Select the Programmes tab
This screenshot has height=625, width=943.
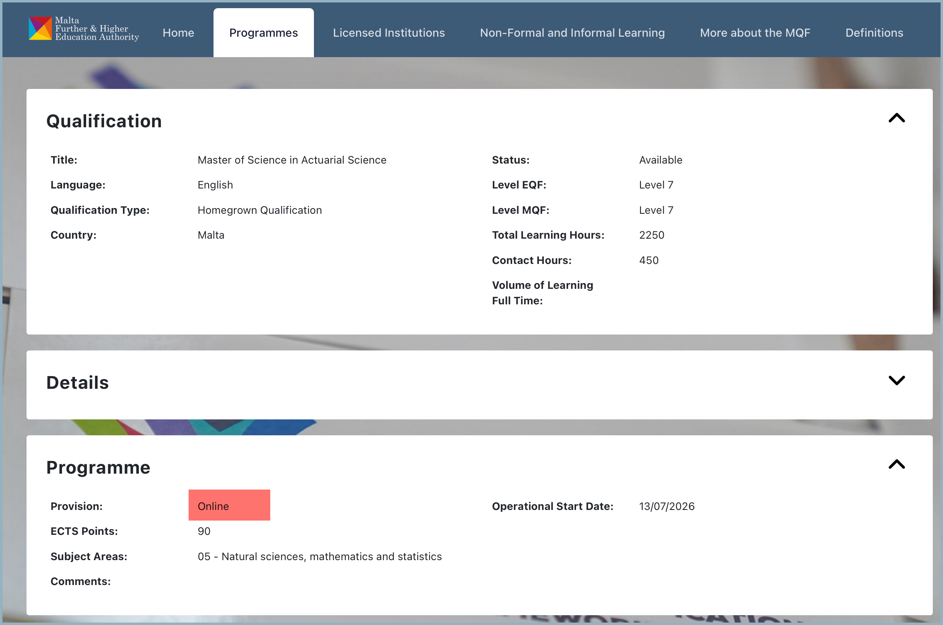pos(263,33)
